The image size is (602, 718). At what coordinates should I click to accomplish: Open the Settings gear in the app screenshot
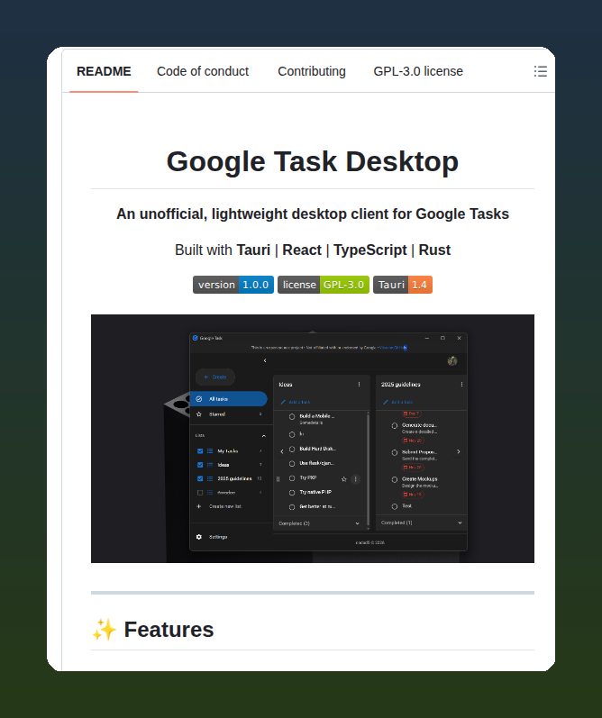point(199,537)
